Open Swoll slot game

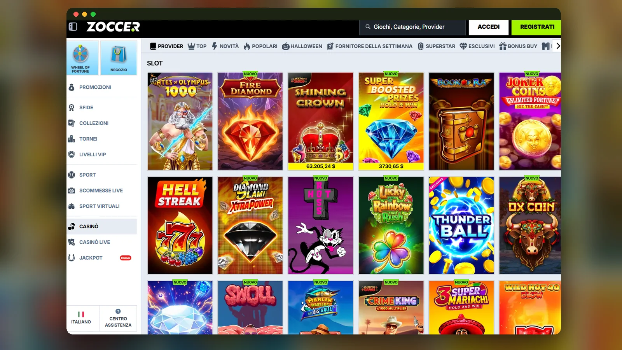pyautogui.click(x=250, y=307)
